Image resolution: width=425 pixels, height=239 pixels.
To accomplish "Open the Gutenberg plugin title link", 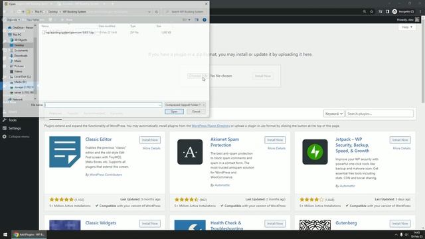I will [346, 223].
